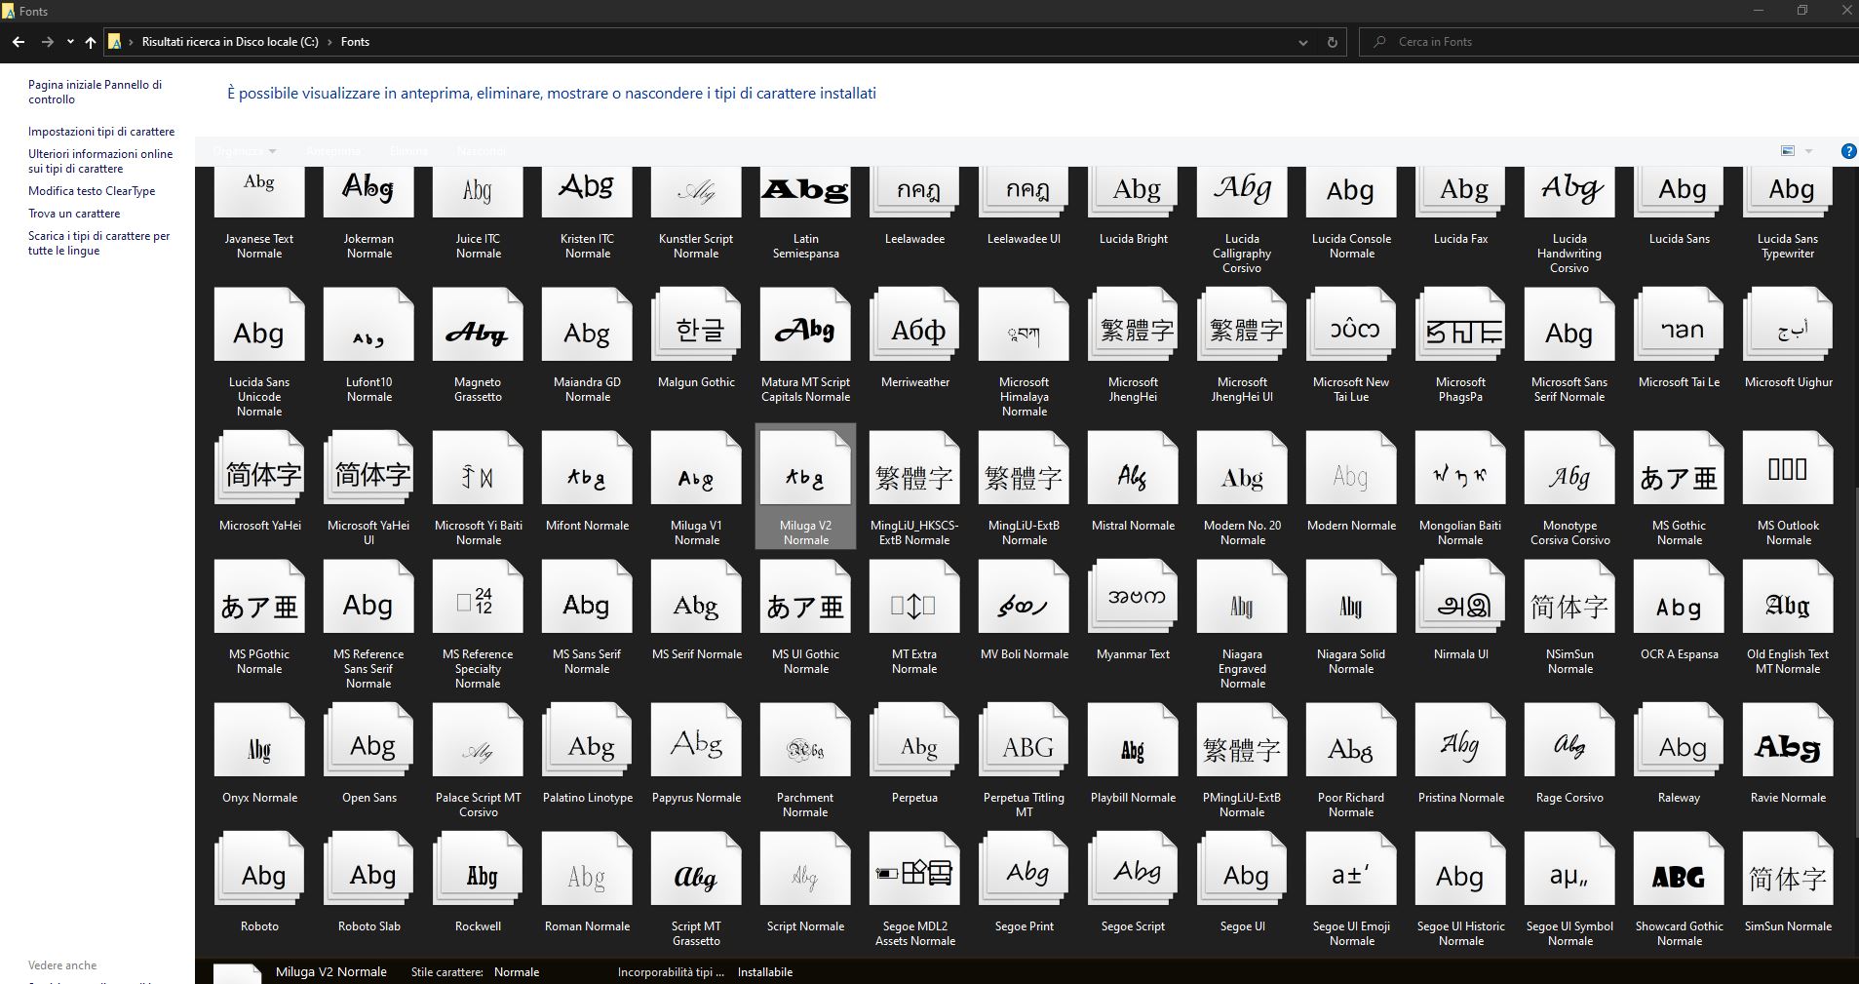Go up one folder level
Image resolution: width=1859 pixels, height=984 pixels.
point(90,41)
